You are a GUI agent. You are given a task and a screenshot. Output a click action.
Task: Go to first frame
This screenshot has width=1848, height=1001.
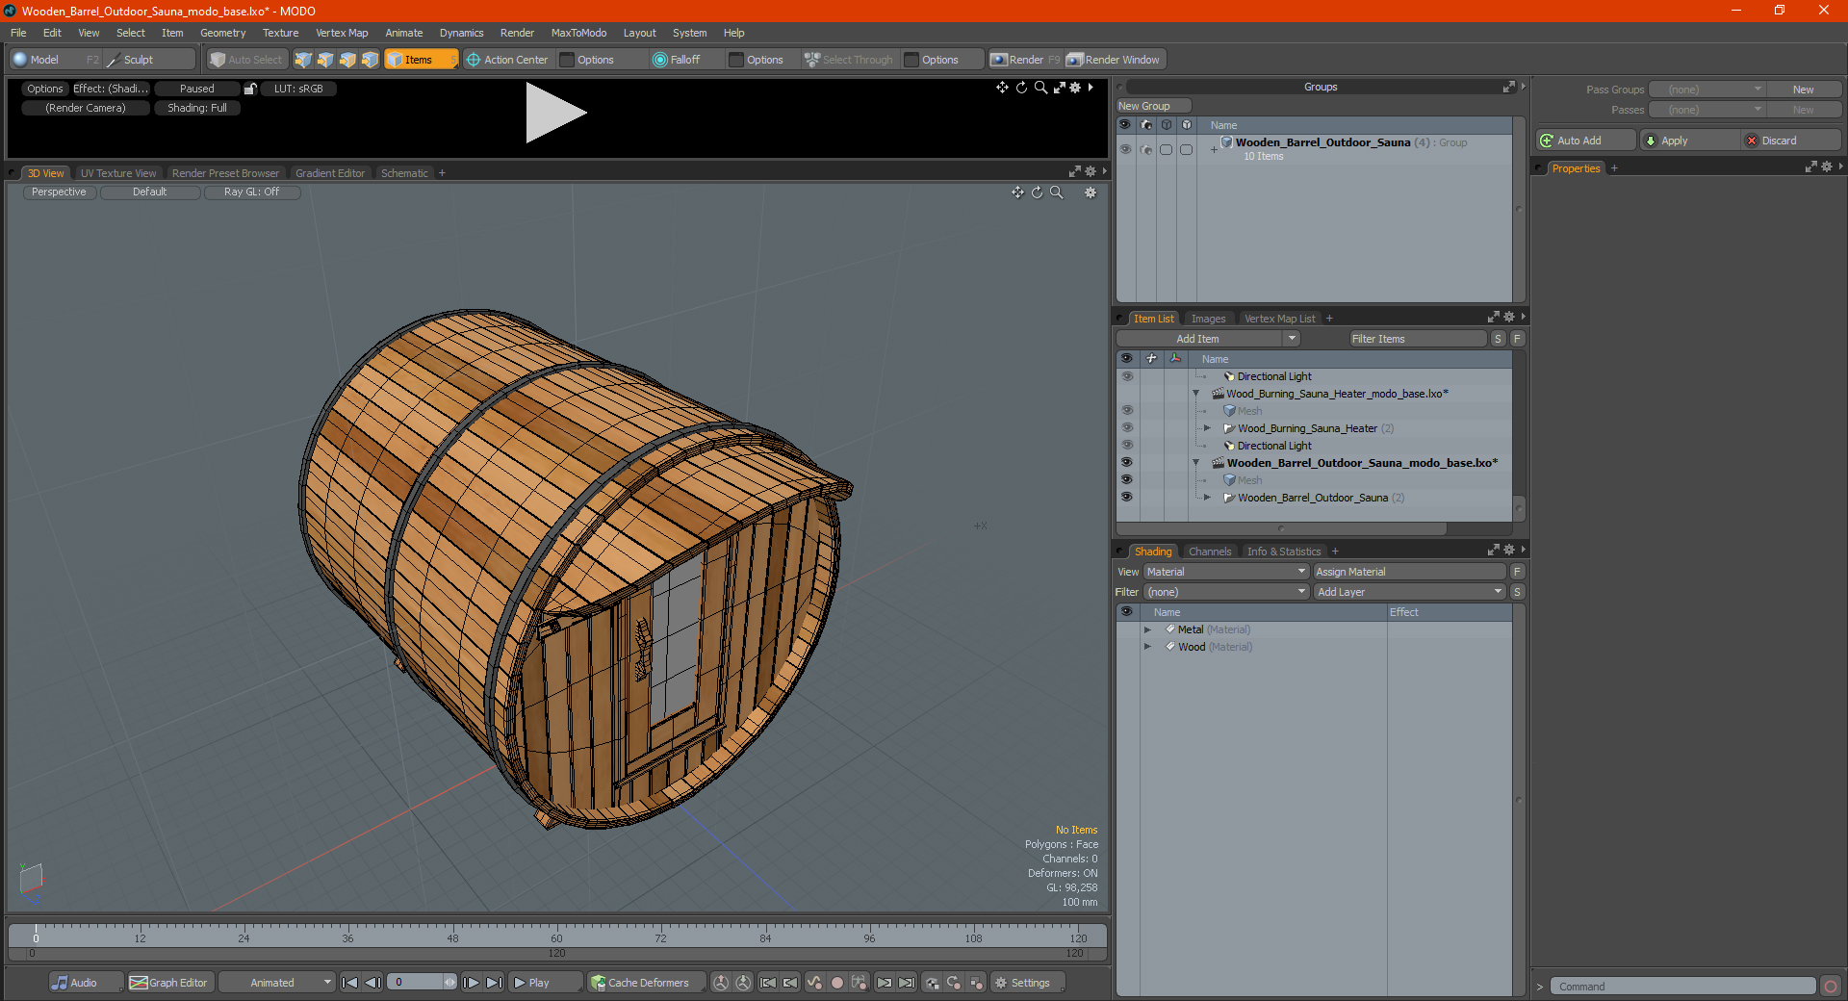pos(350,983)
